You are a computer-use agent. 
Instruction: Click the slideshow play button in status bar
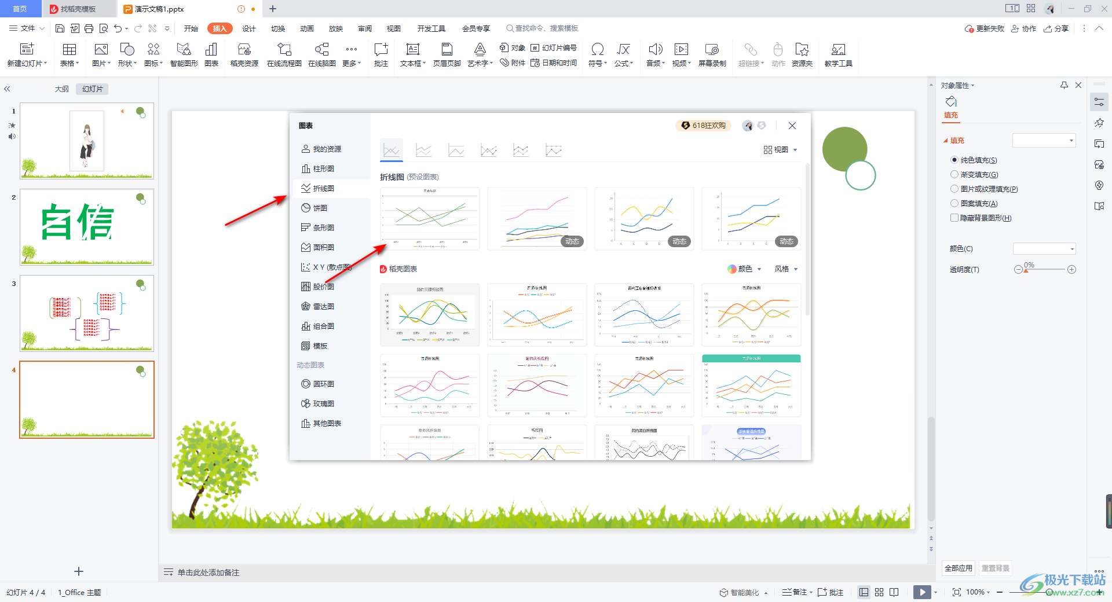point(922,592)
